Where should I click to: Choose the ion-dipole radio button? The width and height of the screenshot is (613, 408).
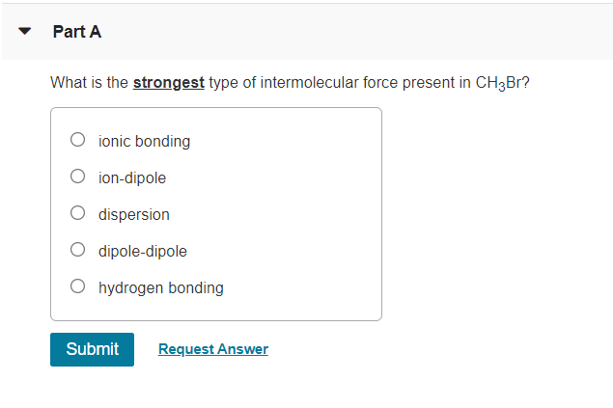[77, 177]
